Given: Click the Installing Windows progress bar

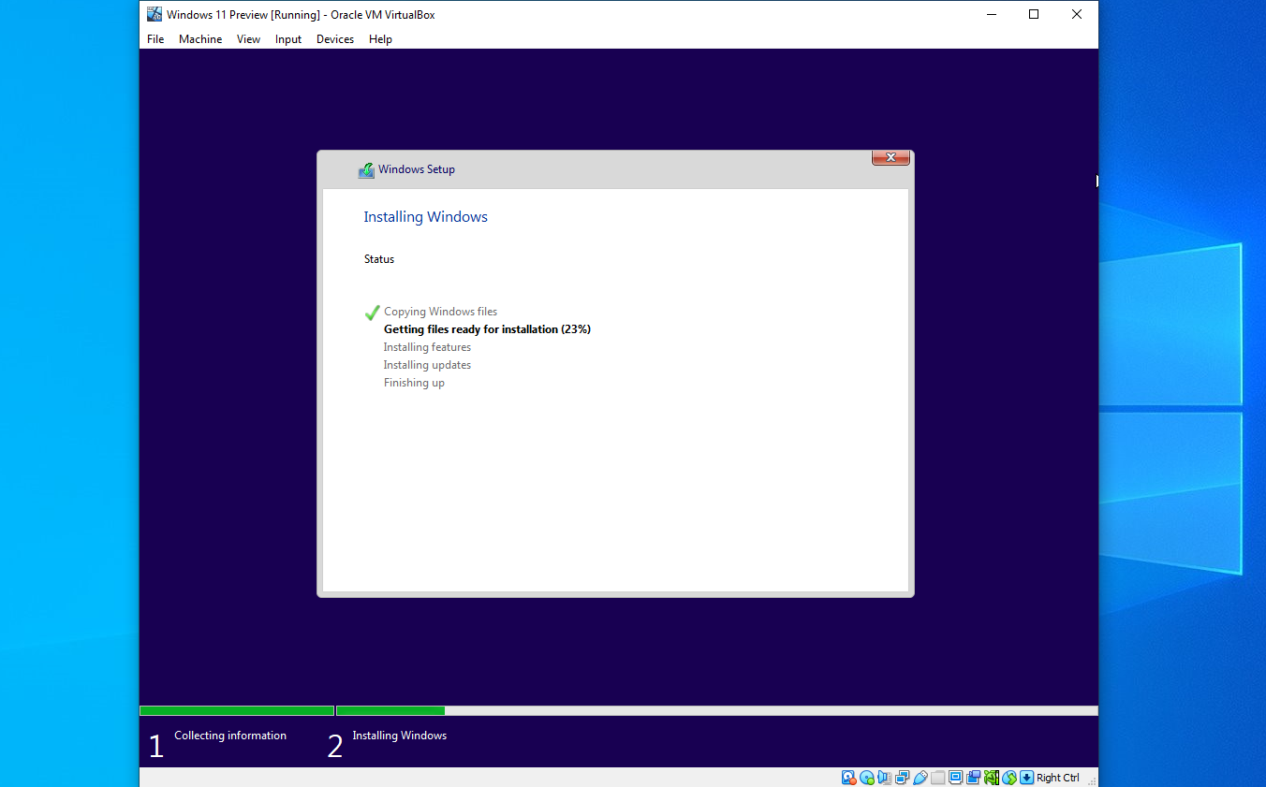Looking at the screenshot, I should coord(717,711).
